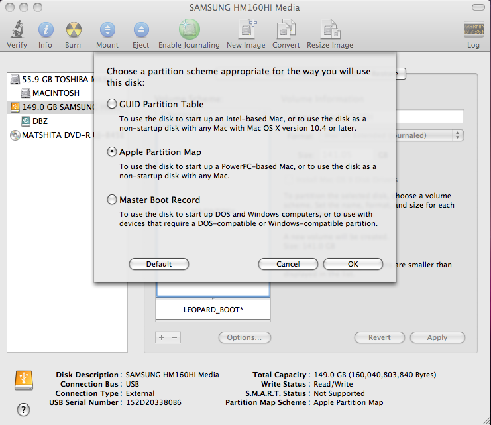491x425 pixels.
Task: Click the Convert toolbar icon
Action: (x=286, y=29)
